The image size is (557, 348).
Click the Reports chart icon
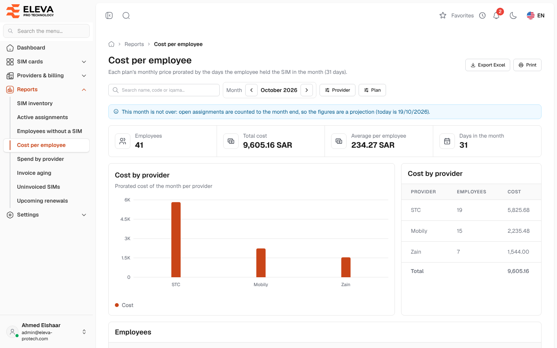[x=10, y=89]
